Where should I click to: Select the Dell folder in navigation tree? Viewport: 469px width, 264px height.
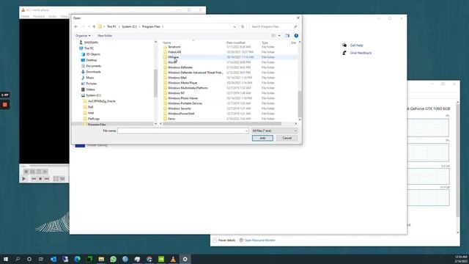91,107
